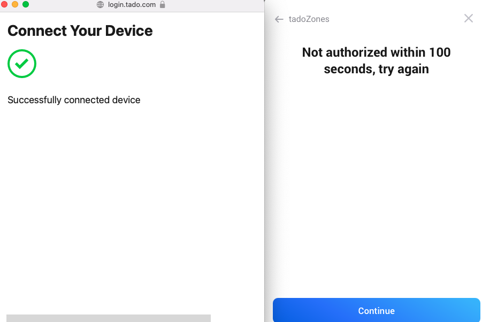The height and width of the screenshot is (322, 482).
Task: Click the Connect Your Device heading
Action: click(80, 30)
